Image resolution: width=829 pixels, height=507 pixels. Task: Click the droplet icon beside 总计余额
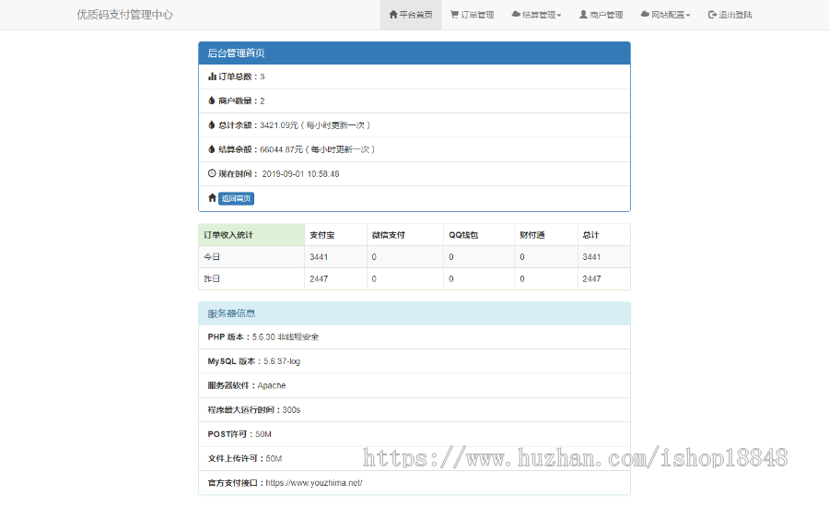click(x=212, y=124)
